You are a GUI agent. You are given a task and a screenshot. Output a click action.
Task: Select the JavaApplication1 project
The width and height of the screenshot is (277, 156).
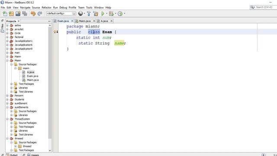click(x=23, y=41)
